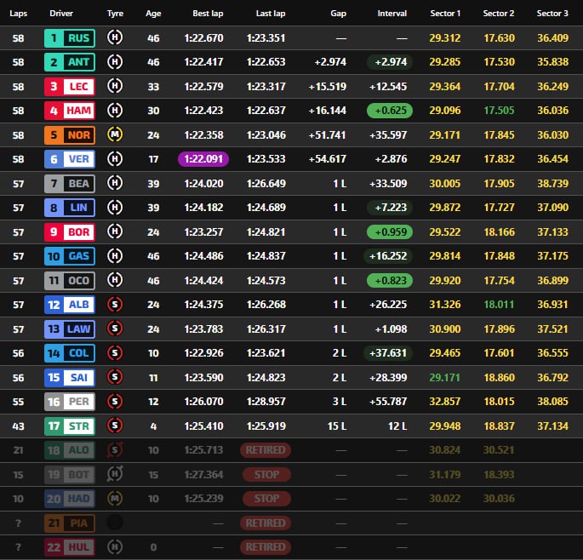The height and width of the screenshot is (560, 583).
Task: Click the hard tyre icon for BOT
Action: 116,474
